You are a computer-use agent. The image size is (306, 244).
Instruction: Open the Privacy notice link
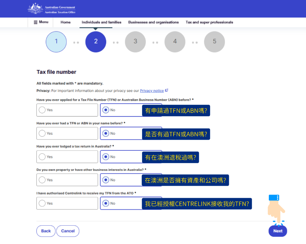pos(152,90)
